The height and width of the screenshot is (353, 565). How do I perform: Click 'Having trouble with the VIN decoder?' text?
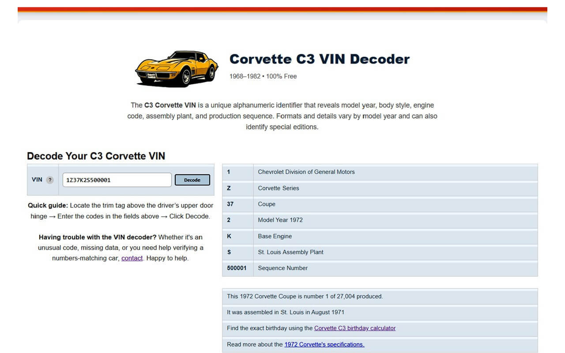pyautogui.click(x=98, y=237)
